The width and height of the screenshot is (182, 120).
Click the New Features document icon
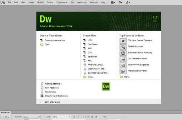point(42,88)
